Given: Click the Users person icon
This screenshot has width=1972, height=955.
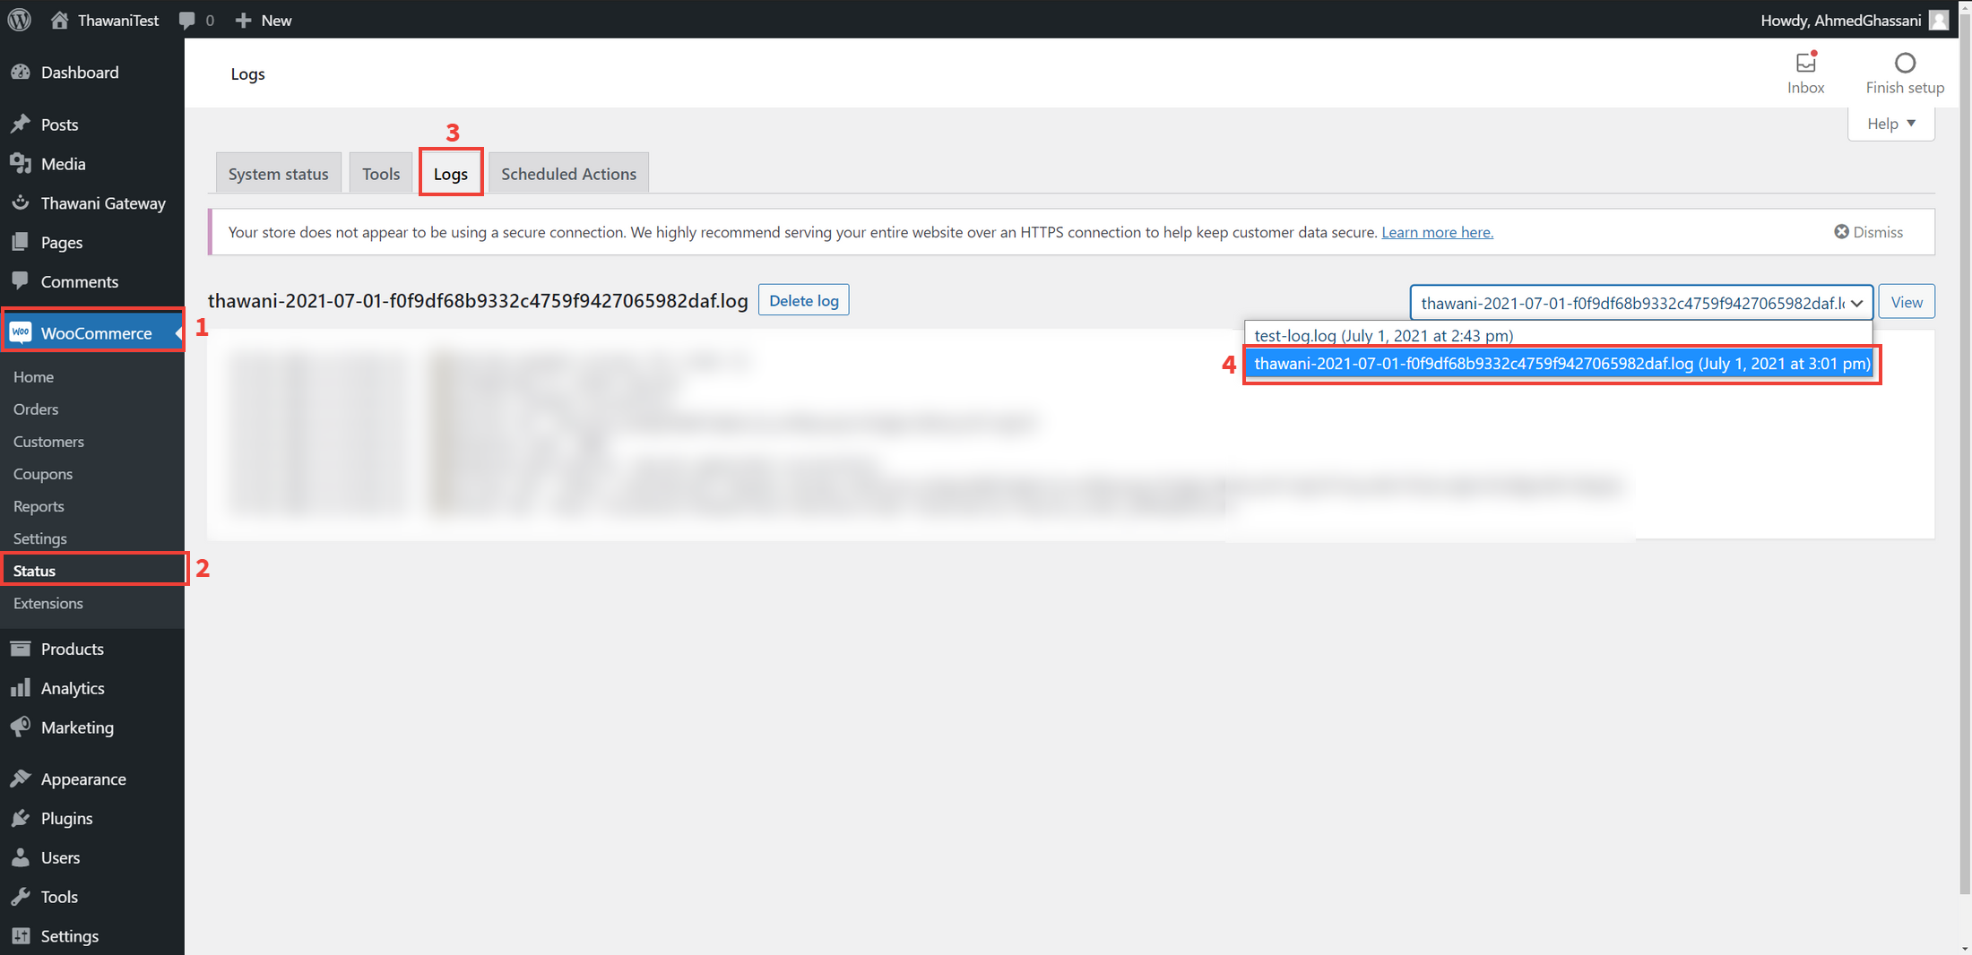Looking at the screenshot, I should [21, 857].
